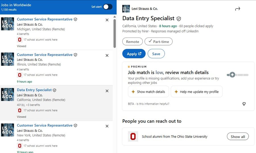Click the Apply button
The image size is (256, 153).
134,54
